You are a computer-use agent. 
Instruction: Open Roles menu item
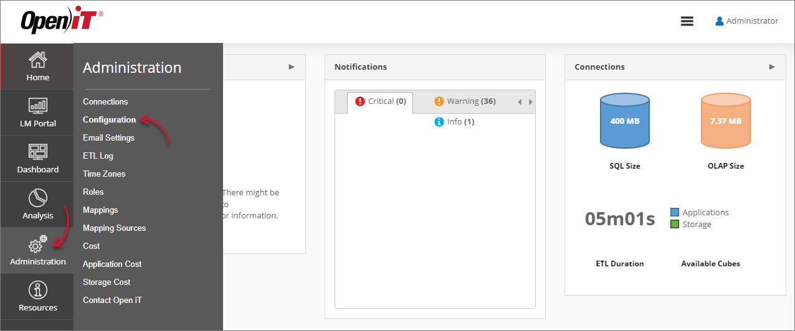(93, 192)
